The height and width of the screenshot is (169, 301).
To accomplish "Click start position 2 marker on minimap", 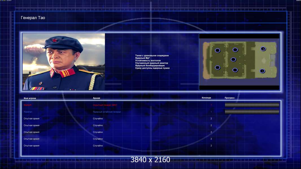I will 263,49.
